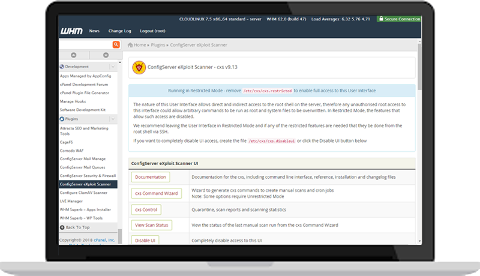Open ConfigServer Mail Queues
This screenshot has width=480, height=276.
tap(82, 167)
